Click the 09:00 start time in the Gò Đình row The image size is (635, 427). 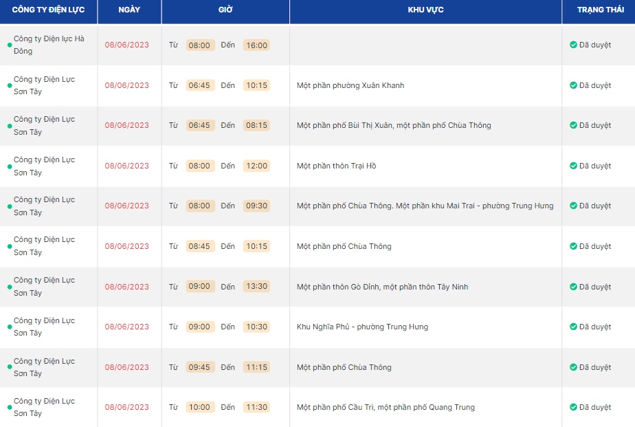click(x=200, y=286)
